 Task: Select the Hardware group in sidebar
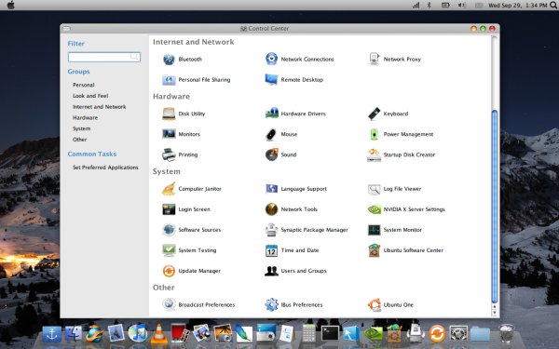[85, 117]
